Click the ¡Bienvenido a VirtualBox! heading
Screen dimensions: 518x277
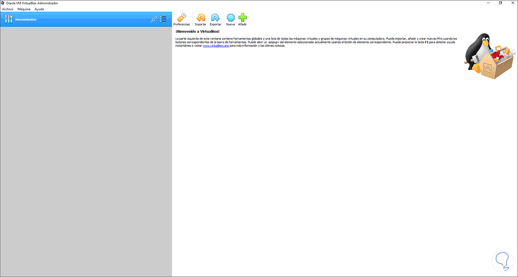[x=197, y=31]
